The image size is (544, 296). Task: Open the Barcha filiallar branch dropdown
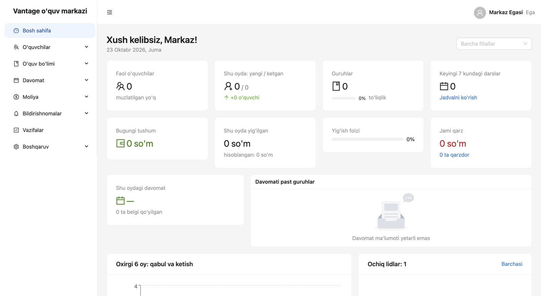point(494,44)
